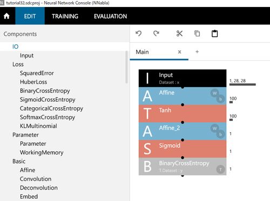This screenshot has height=201, width=270.
Task: Close the Main network tab
Action: (x=179, y=52)
